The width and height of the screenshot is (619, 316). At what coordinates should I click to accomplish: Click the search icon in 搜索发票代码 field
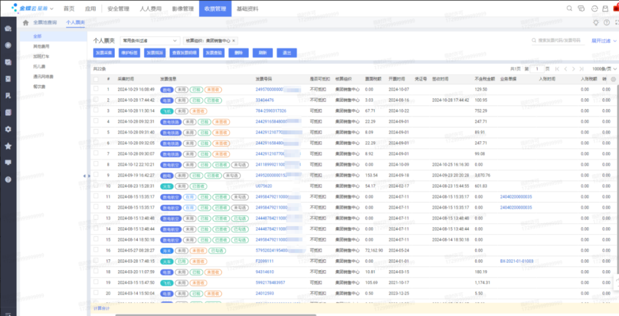[534, 40]
